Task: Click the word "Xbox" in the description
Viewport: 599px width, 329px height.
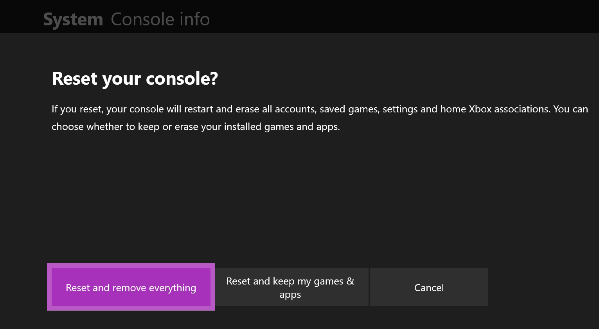Action: (x=480, y=109)
